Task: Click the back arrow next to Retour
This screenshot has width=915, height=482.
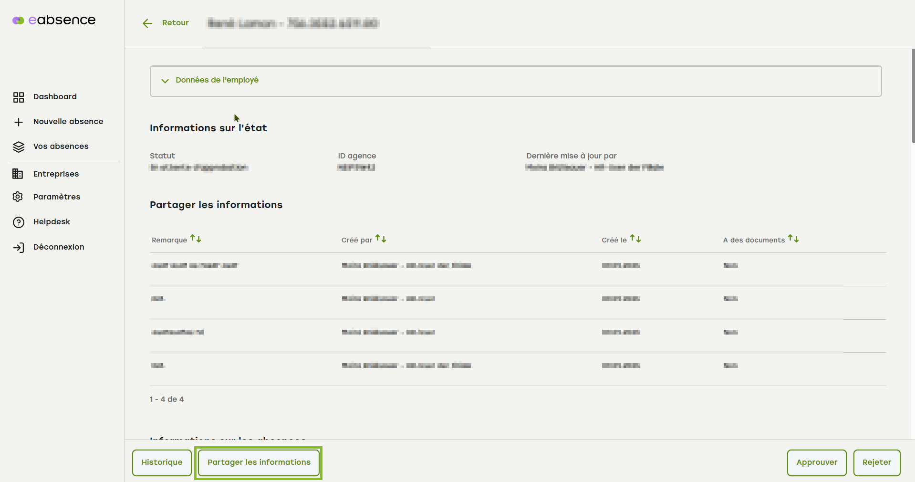Action: coord(147,23)
